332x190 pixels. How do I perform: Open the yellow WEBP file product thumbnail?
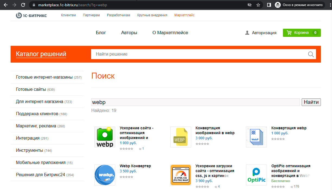tap(181, 137)
